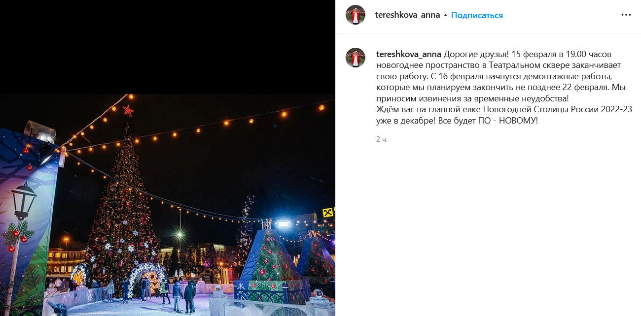Click the yellow bank logo sign in the photo

pyautogui.click(x=328, y=212)
